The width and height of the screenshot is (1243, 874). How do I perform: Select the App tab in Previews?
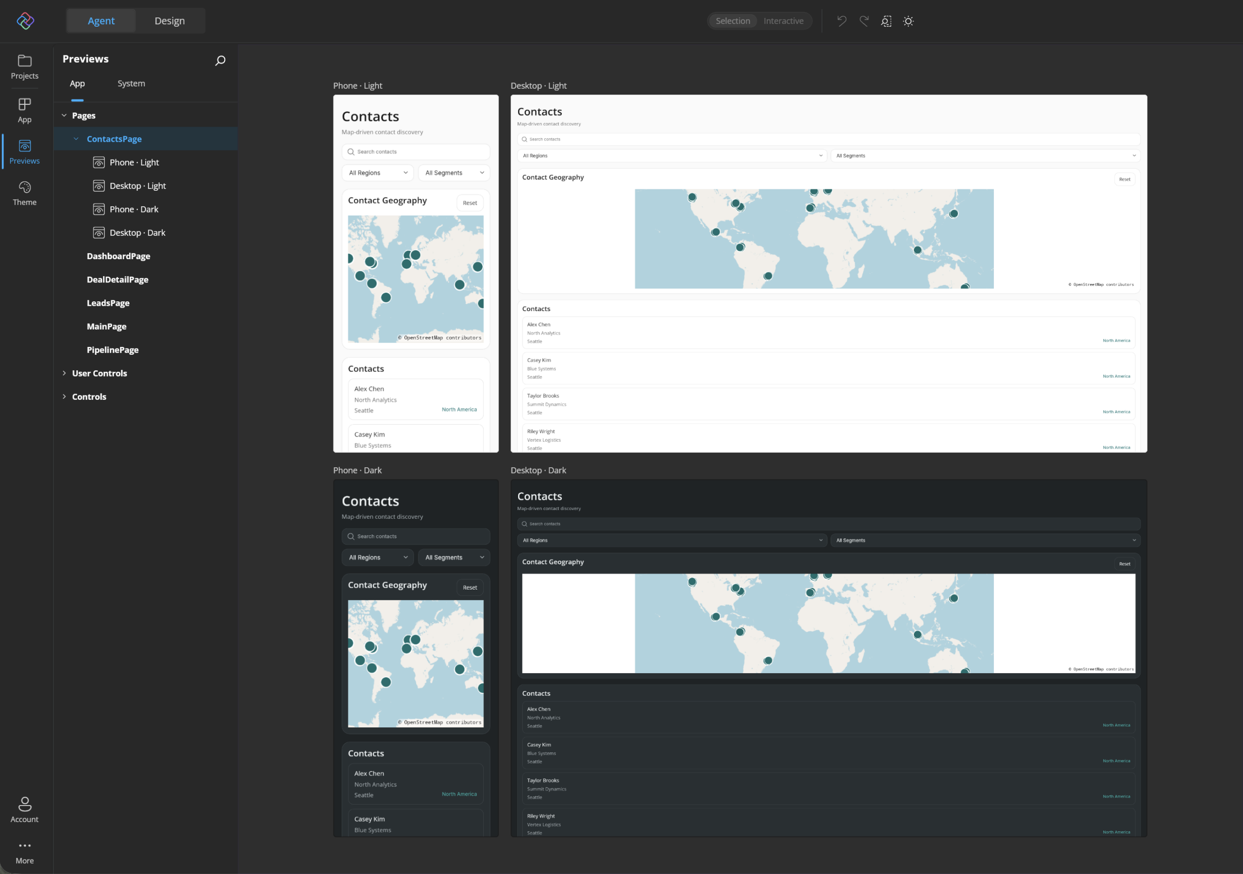coord(77,84)
